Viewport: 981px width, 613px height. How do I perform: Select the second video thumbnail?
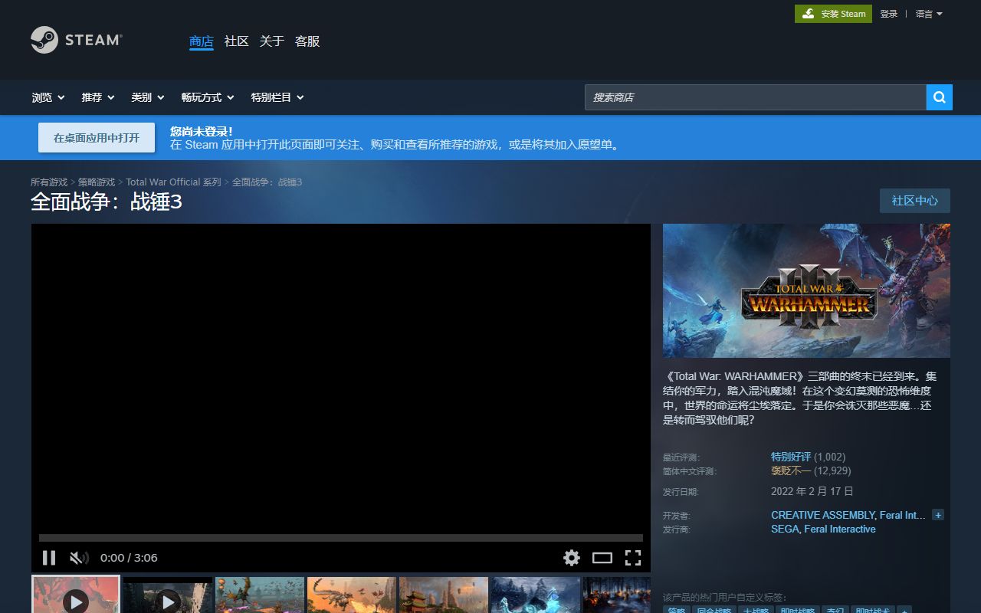click(168, 595)
